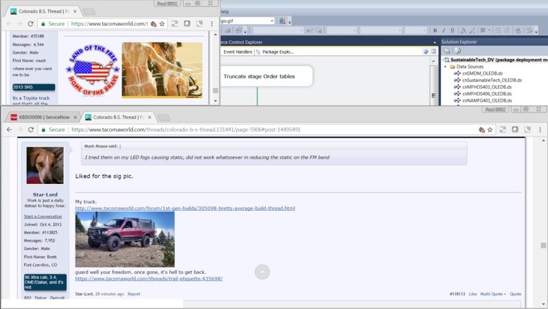Click the post number #118113 link
Screen dimensions: 548x309
457,294
